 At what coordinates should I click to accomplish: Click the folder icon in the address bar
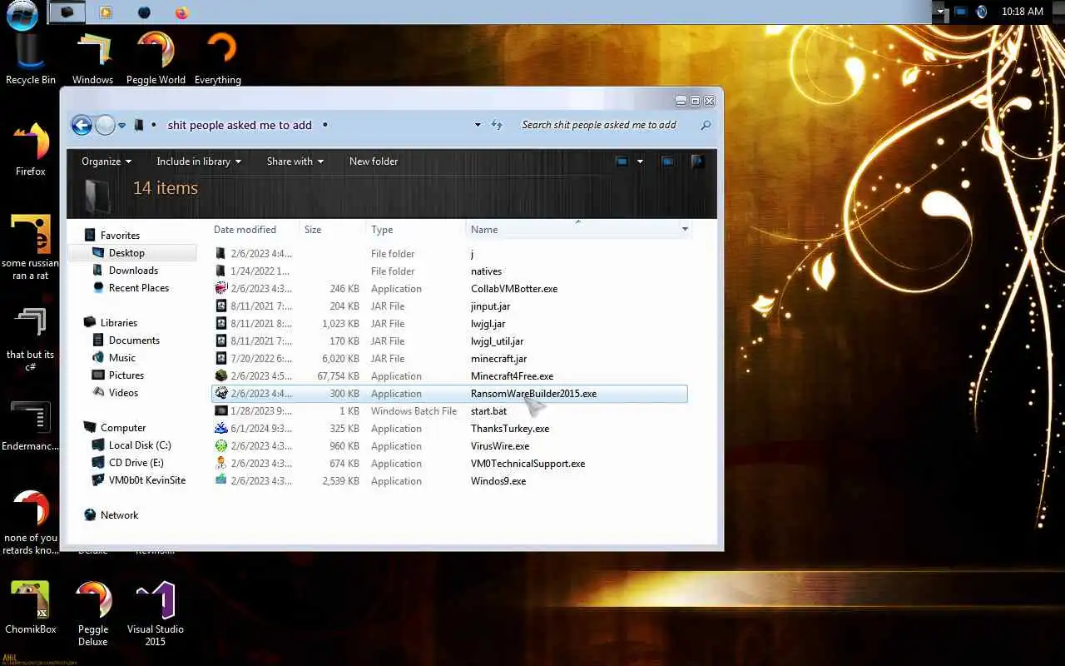point(139,125)
